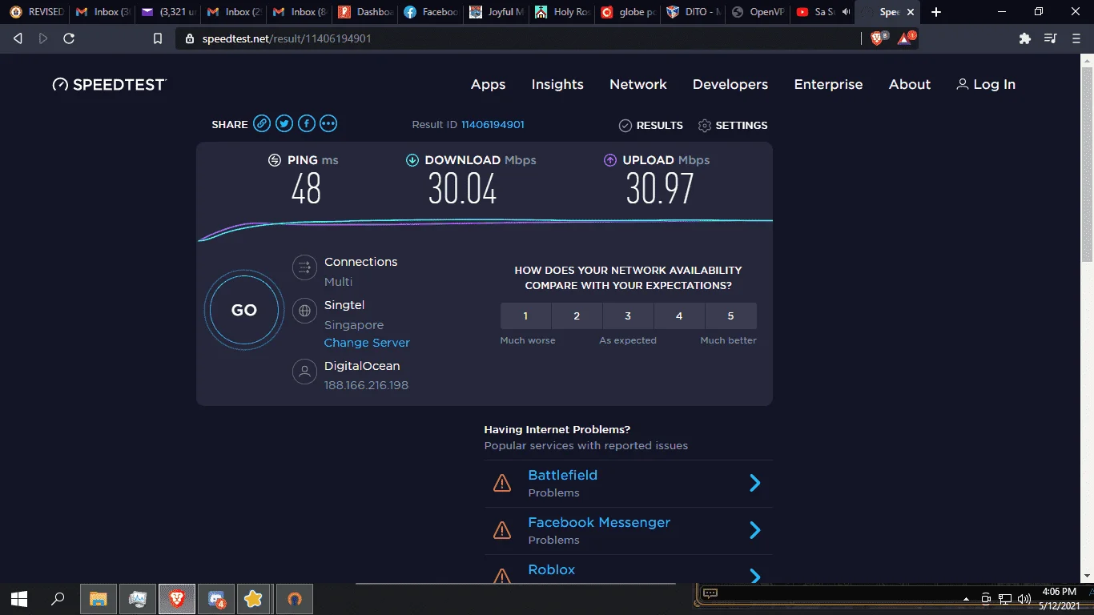
Task: Click the browser back arrow
Action: [18, 38]
